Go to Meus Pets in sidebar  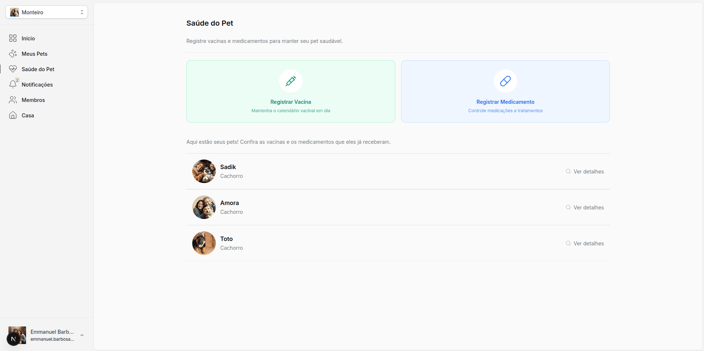click(35, 54)
